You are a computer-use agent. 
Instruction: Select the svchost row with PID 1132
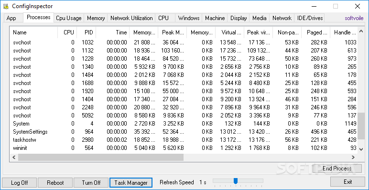(x=184, y=51)
